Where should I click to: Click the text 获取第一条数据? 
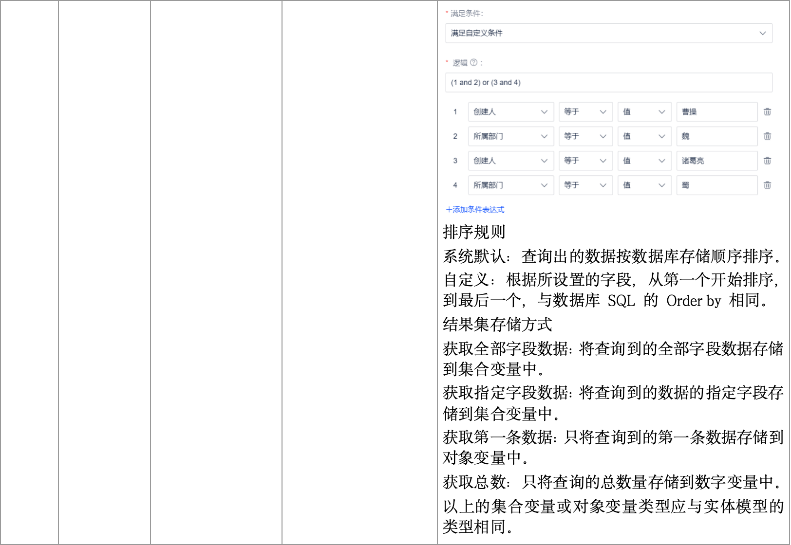(497, 437)
